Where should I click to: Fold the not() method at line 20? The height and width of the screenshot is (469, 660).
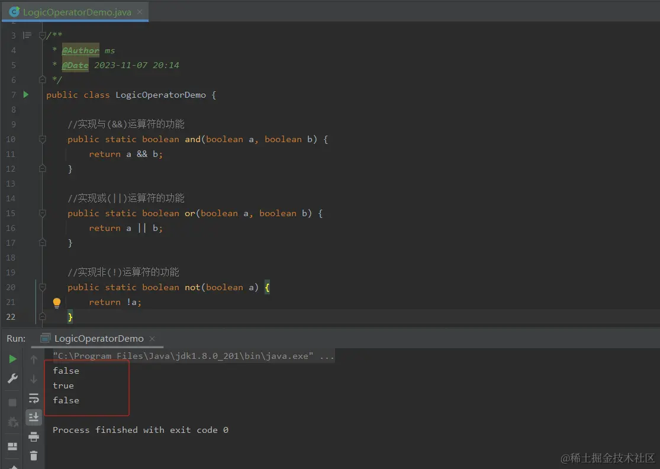[x=43, y=287]
